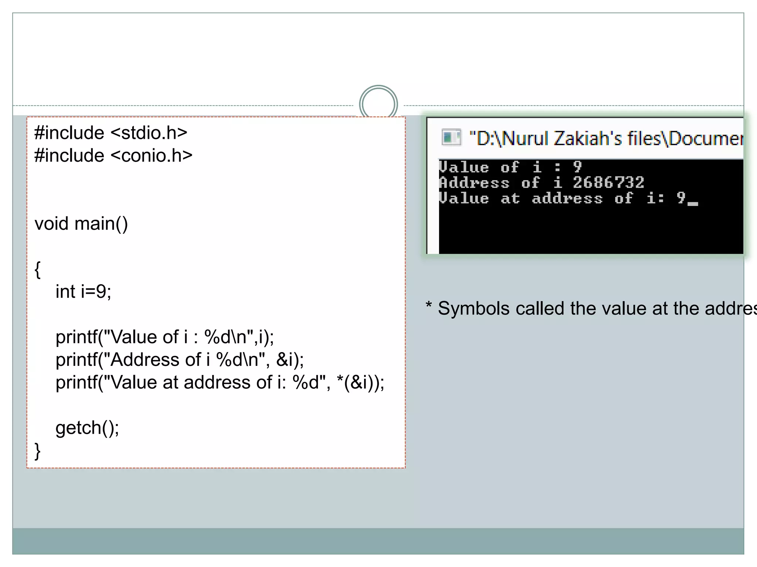Click the "#include <stdio.h>" code line

coord(111,133)
